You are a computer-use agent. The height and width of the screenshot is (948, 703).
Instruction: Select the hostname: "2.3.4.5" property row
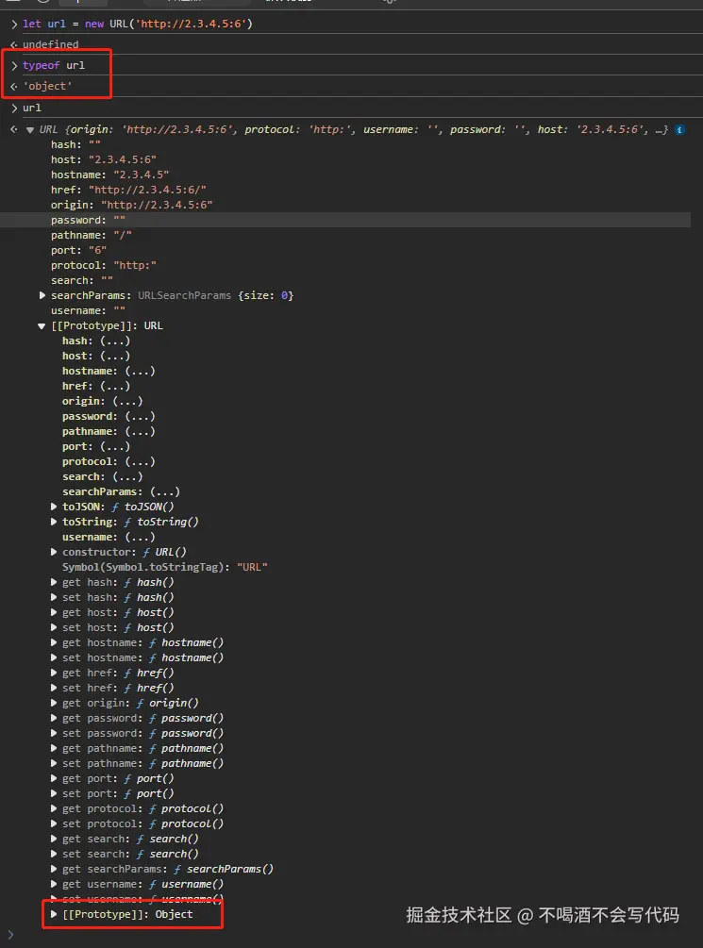point(109,175)
